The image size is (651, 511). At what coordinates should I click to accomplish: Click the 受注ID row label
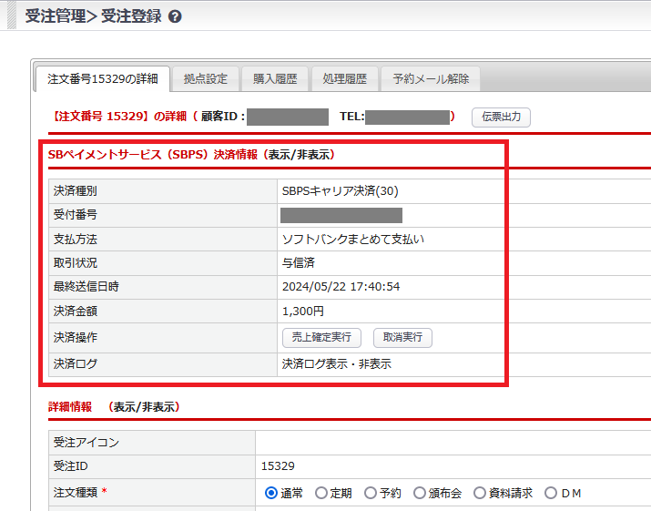(71, 466)
